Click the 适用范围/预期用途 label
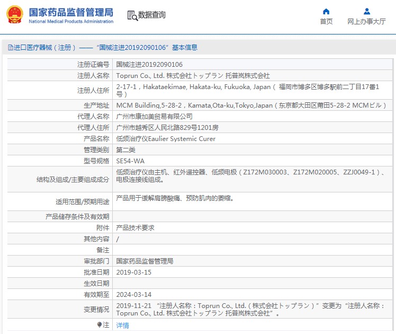The image size is (396, 334). [x=83, y=202]
